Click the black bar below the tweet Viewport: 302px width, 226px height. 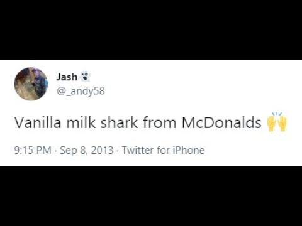(151, 196)
